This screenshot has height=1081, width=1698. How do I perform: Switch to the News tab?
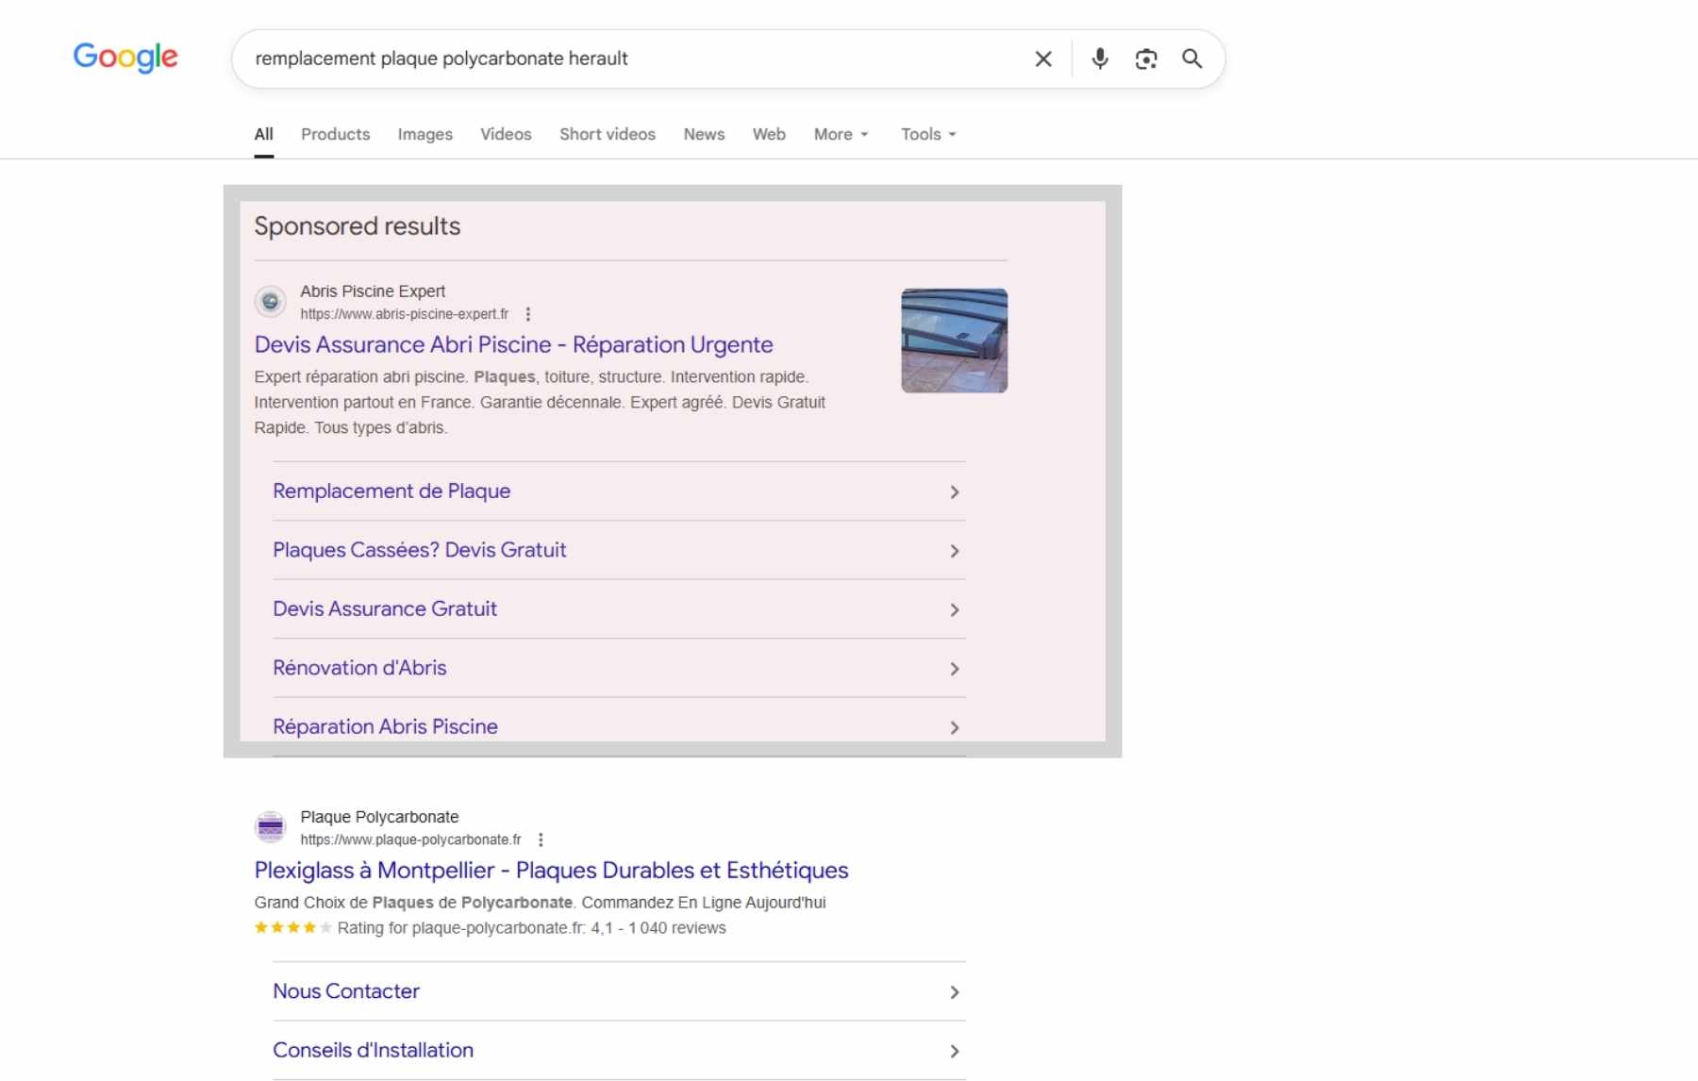pyautogui.click(x=705, y=134)
